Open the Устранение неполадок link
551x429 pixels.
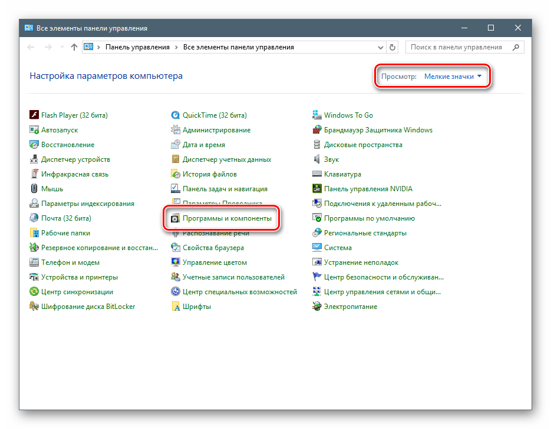click(x=361, y=262)
